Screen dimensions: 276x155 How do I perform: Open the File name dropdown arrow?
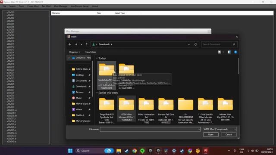click(199, 129)
